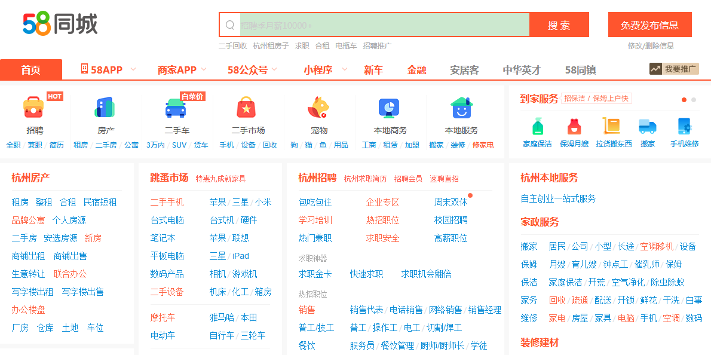The height and width of the screenshot is (355, 711).
Task: Open the 安居客 nav item
Action: [x=464, y=71]
